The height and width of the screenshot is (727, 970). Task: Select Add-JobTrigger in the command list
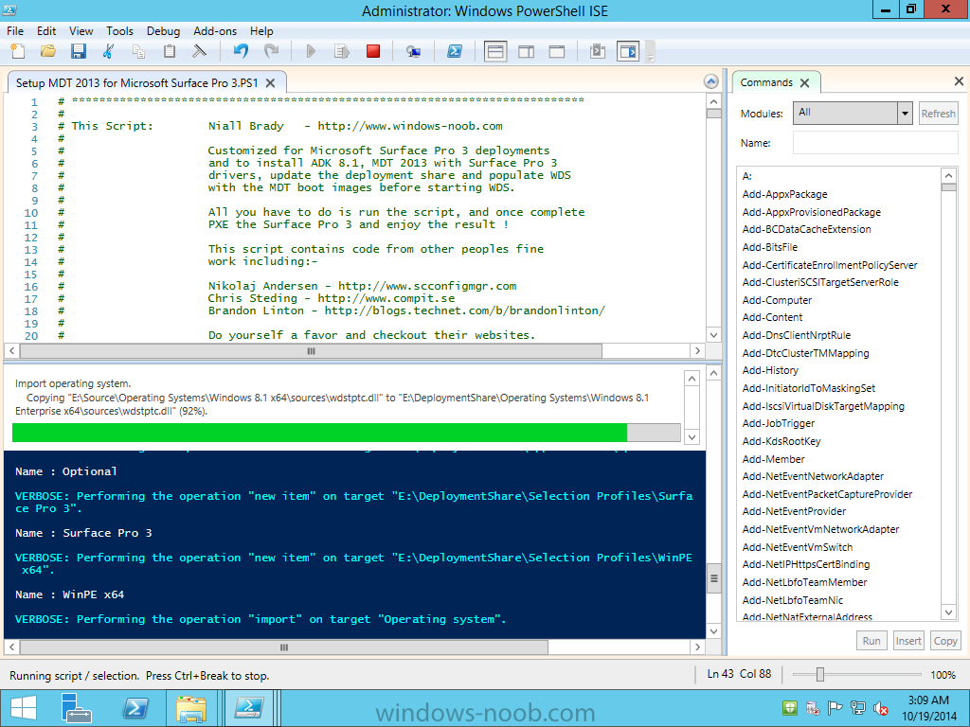tap(779, 423)
